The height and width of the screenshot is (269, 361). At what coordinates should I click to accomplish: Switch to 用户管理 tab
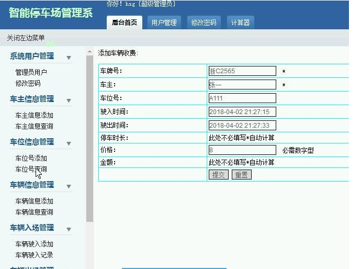coord(164,23)
